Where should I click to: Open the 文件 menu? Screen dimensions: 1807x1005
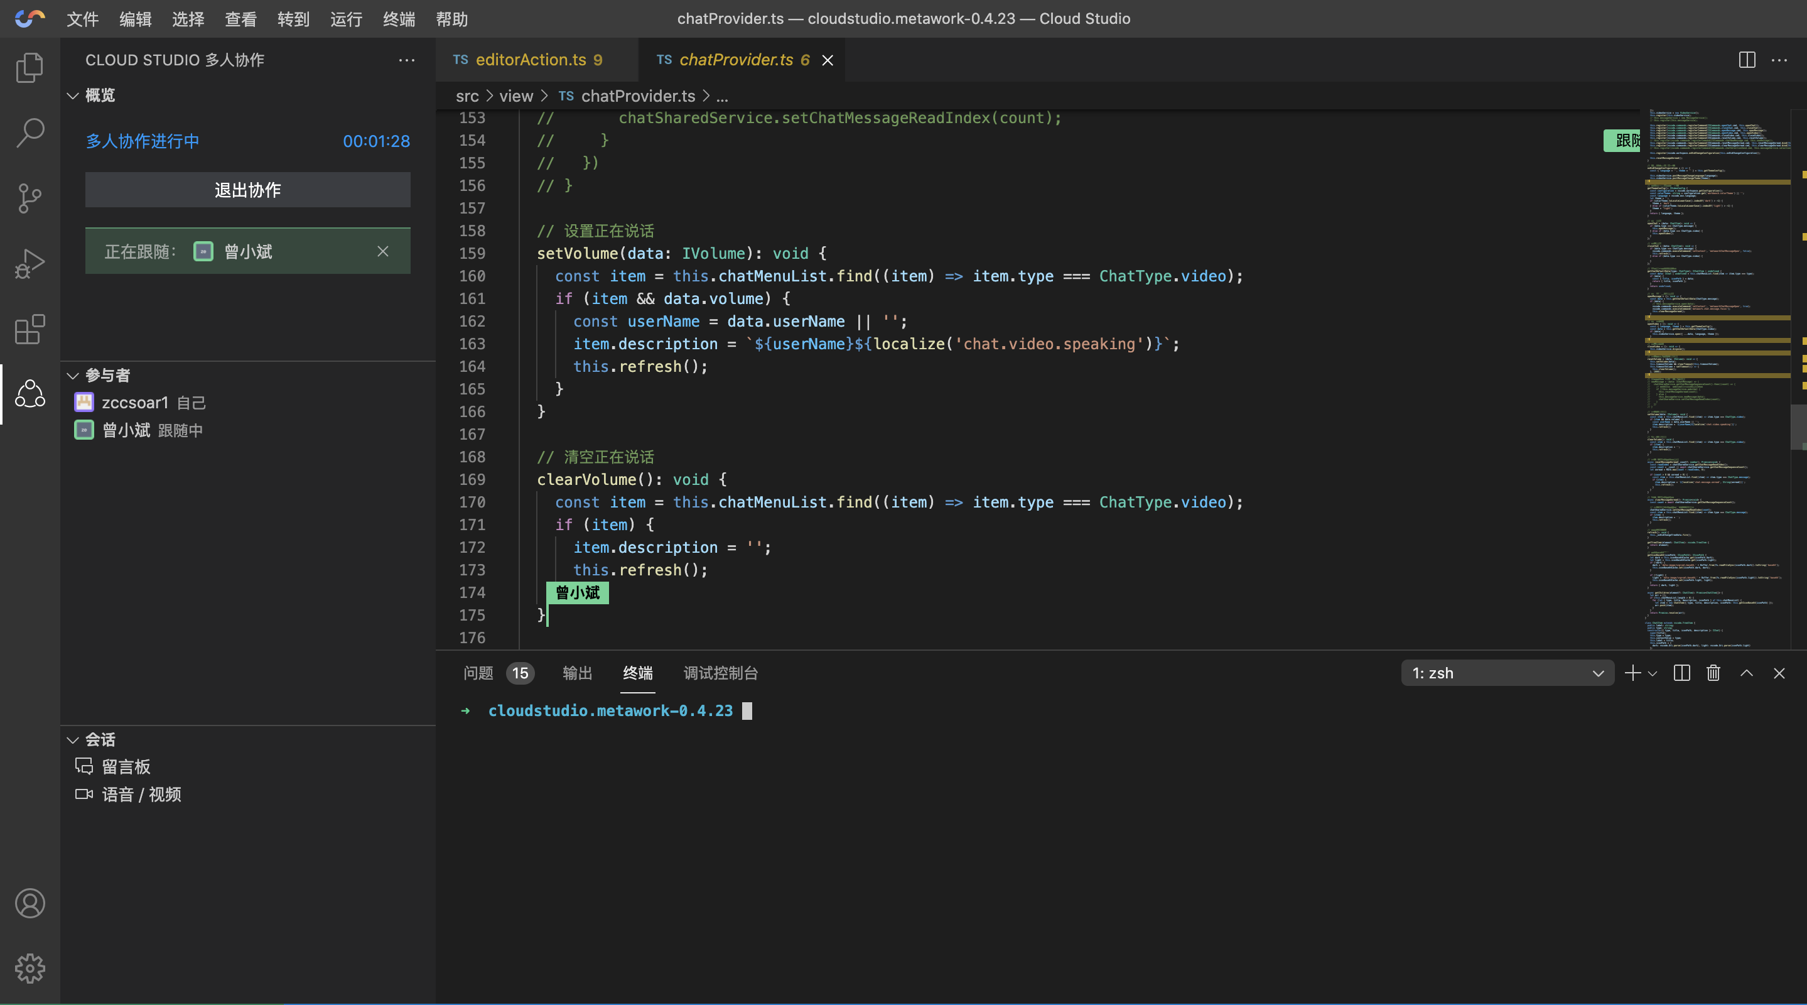tap(83, 19)
